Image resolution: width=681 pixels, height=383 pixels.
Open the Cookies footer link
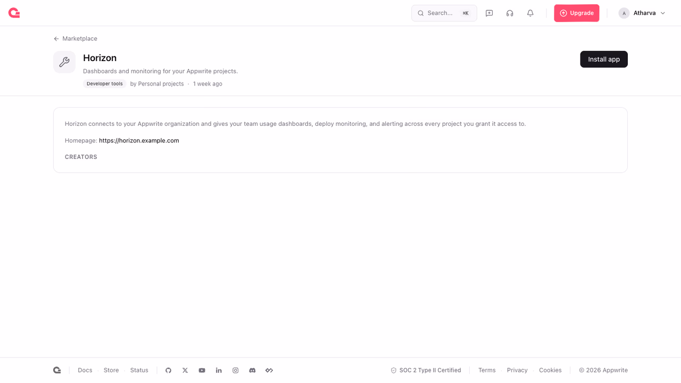[550, 370]
